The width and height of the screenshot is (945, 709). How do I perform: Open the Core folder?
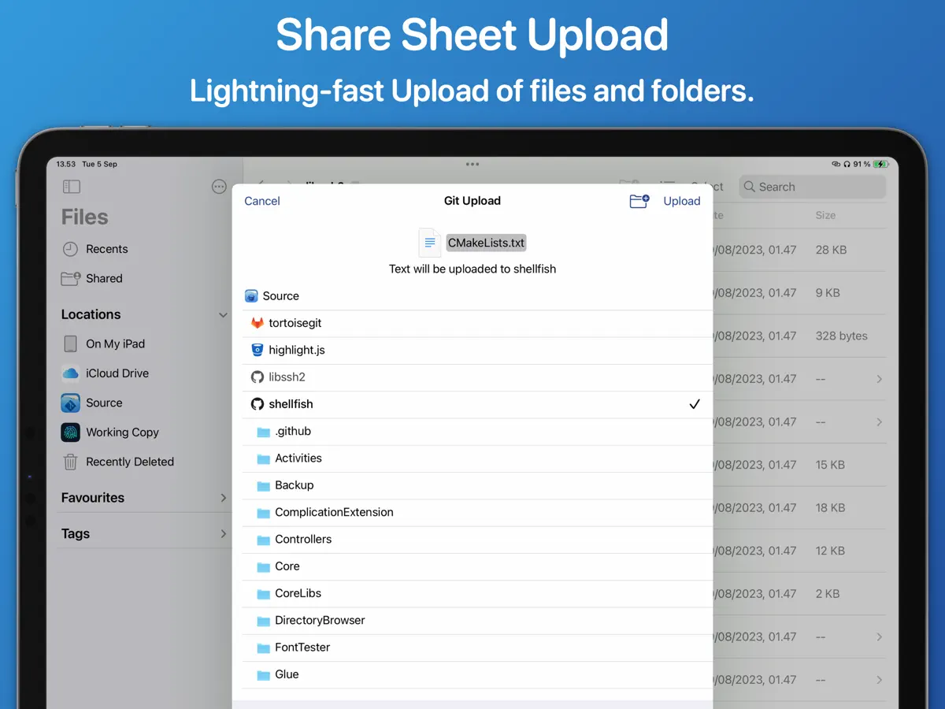pos(472,566)
